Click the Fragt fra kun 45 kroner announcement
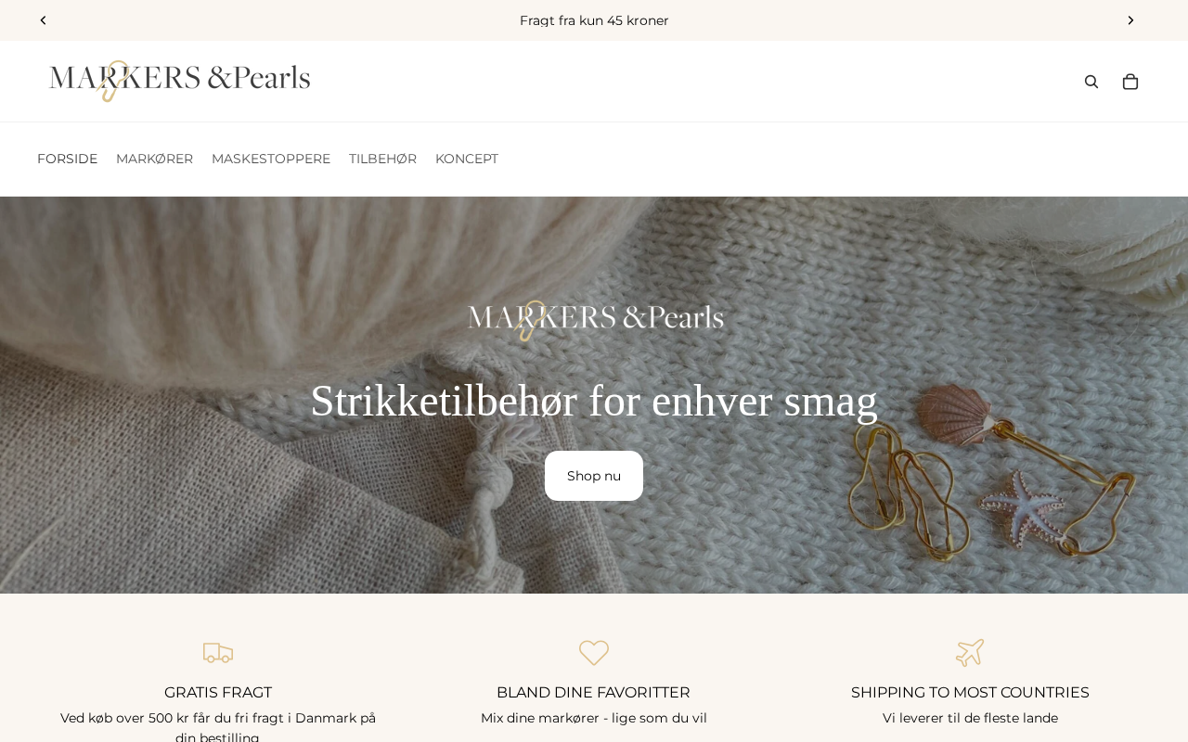 (x=594, y=20)
